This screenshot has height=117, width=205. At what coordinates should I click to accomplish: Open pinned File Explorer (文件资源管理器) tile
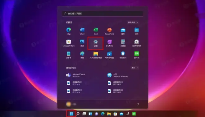[x=96, y=55]
